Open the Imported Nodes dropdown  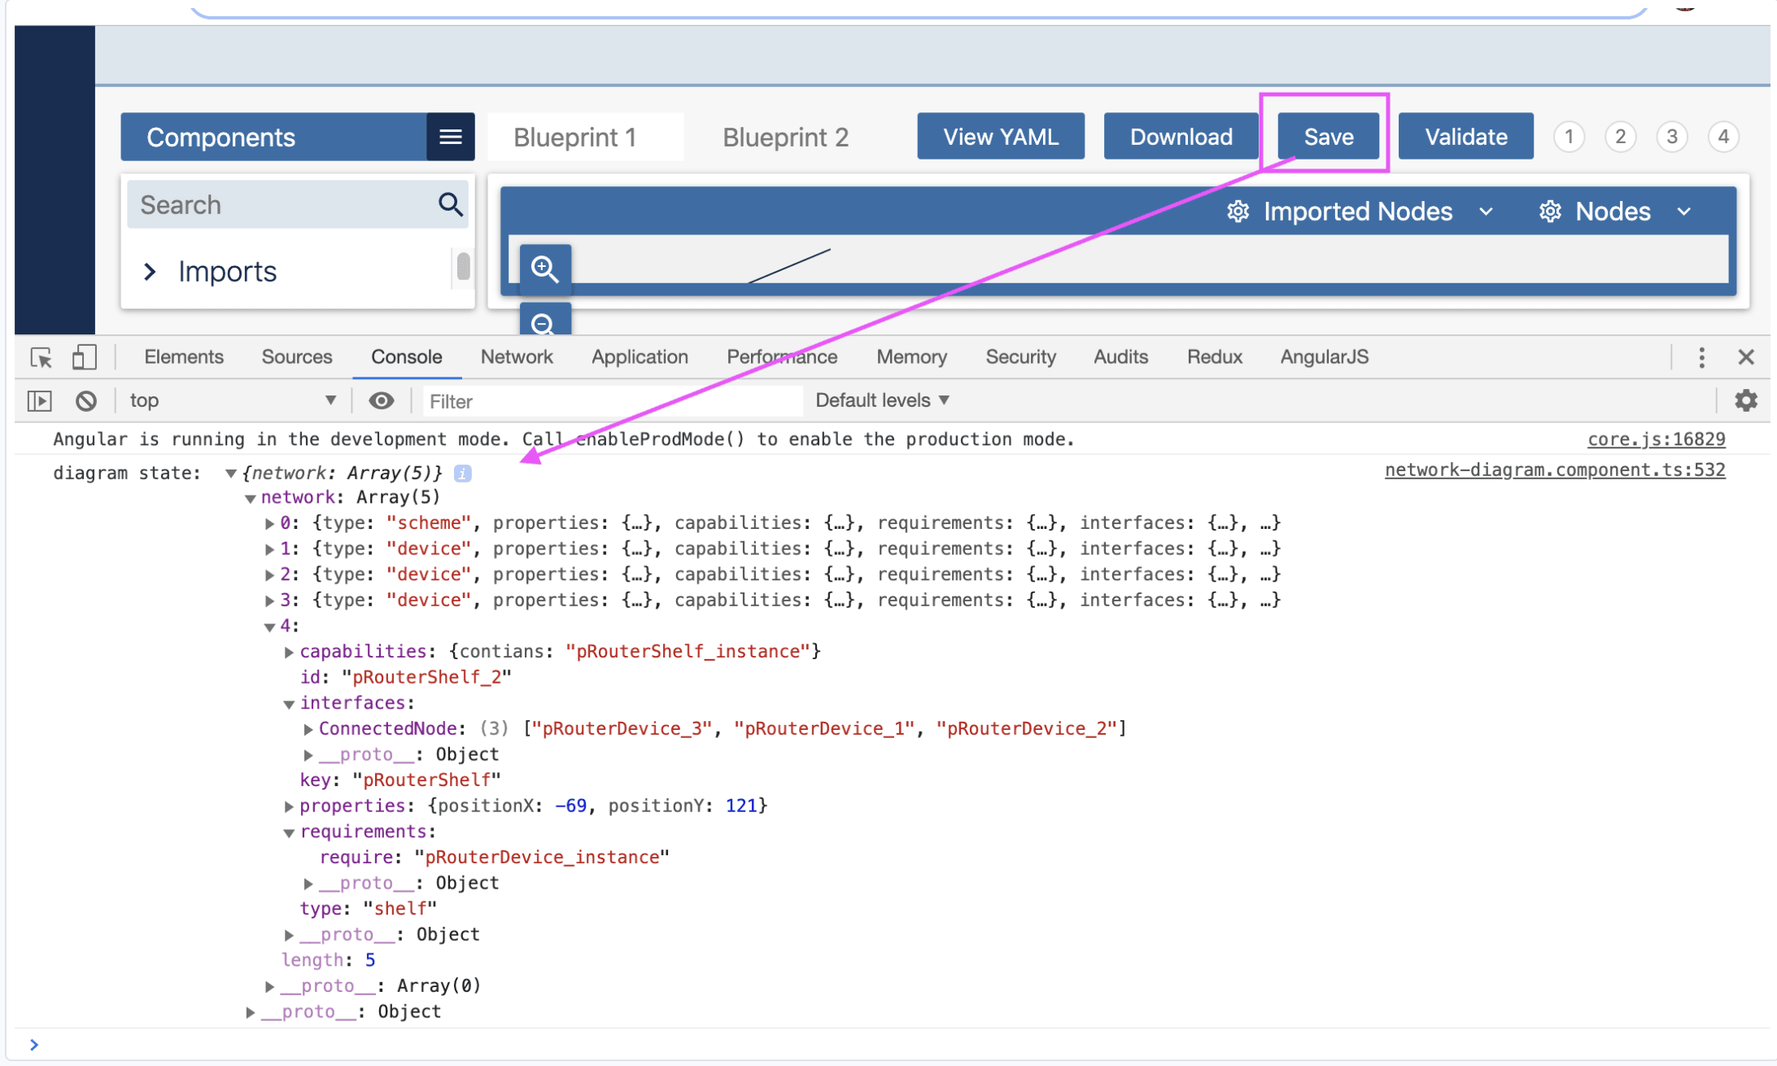(1359, 212)
